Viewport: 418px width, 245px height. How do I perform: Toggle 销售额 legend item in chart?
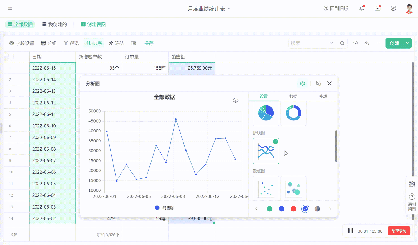pos(165,208)
